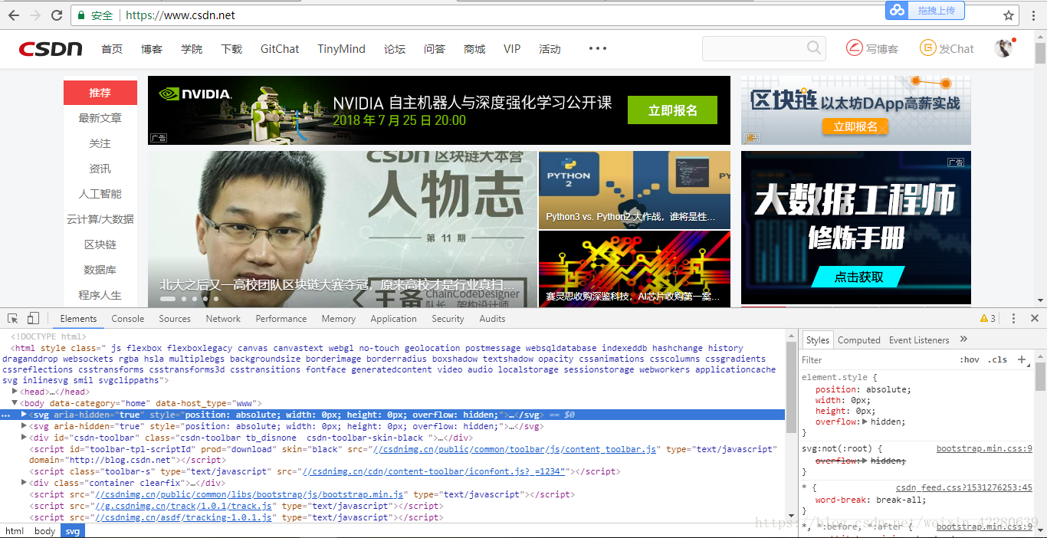This screenshot has height=538, width=1047.
Task: Click the CSDN logo
Action: click(51, 49)
